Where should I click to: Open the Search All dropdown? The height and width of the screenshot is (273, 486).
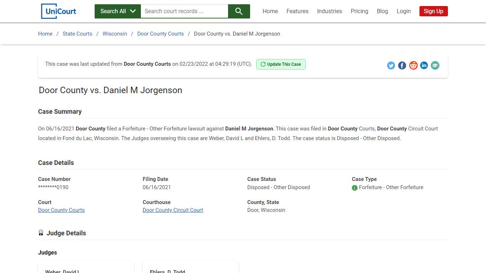point(118,11)
